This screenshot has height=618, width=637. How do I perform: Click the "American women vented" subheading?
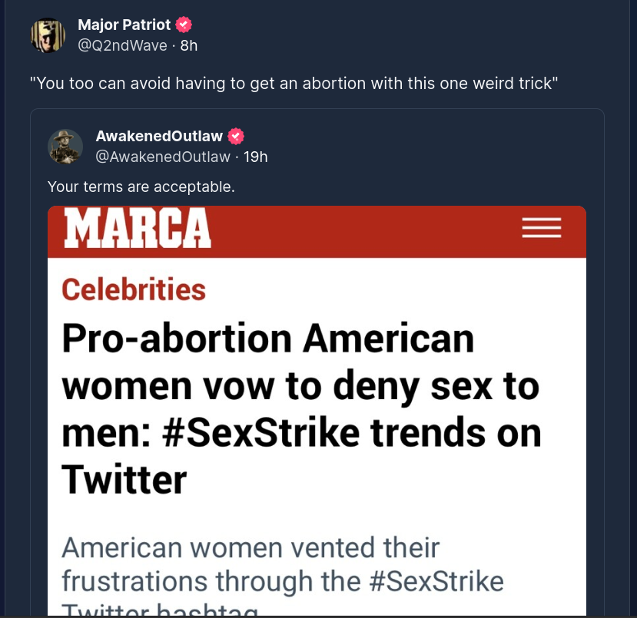250,548
